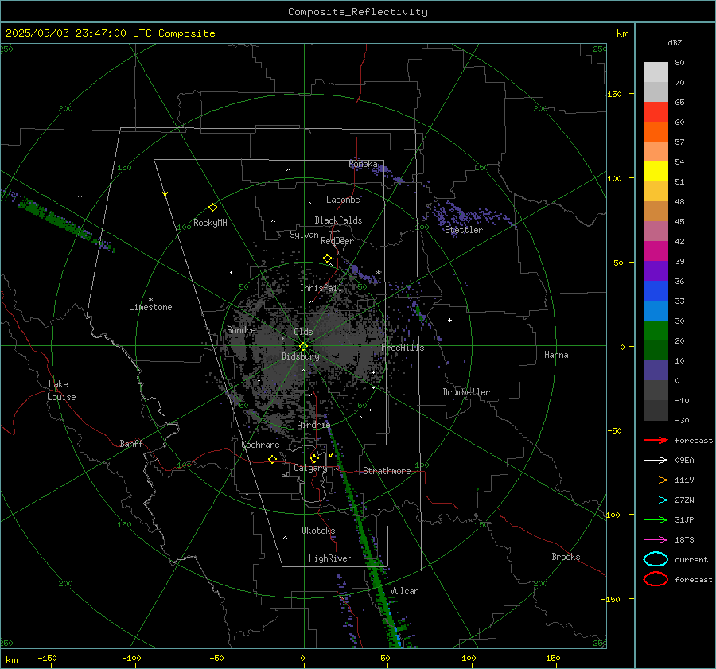
Task: Pick the red 60–65 dBZ color swatch
Action: tap(656, 112)
